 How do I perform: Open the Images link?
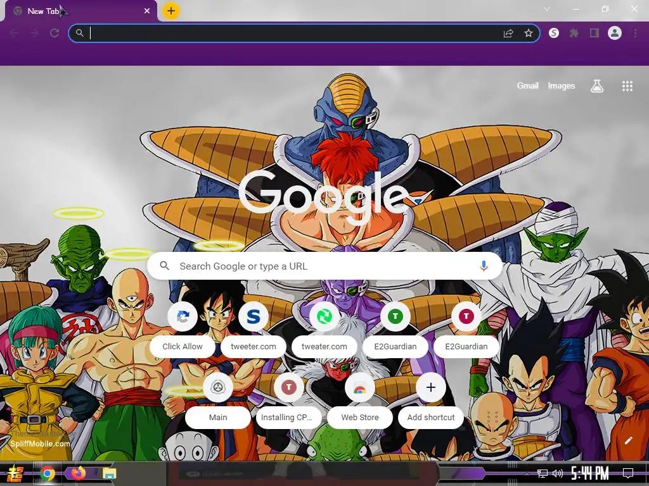pos(562,85)
